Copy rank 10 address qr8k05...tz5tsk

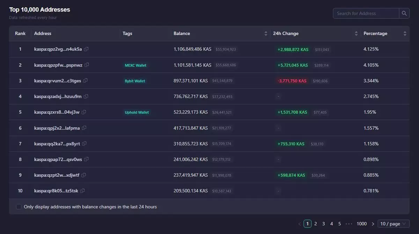tap(82, 191)
